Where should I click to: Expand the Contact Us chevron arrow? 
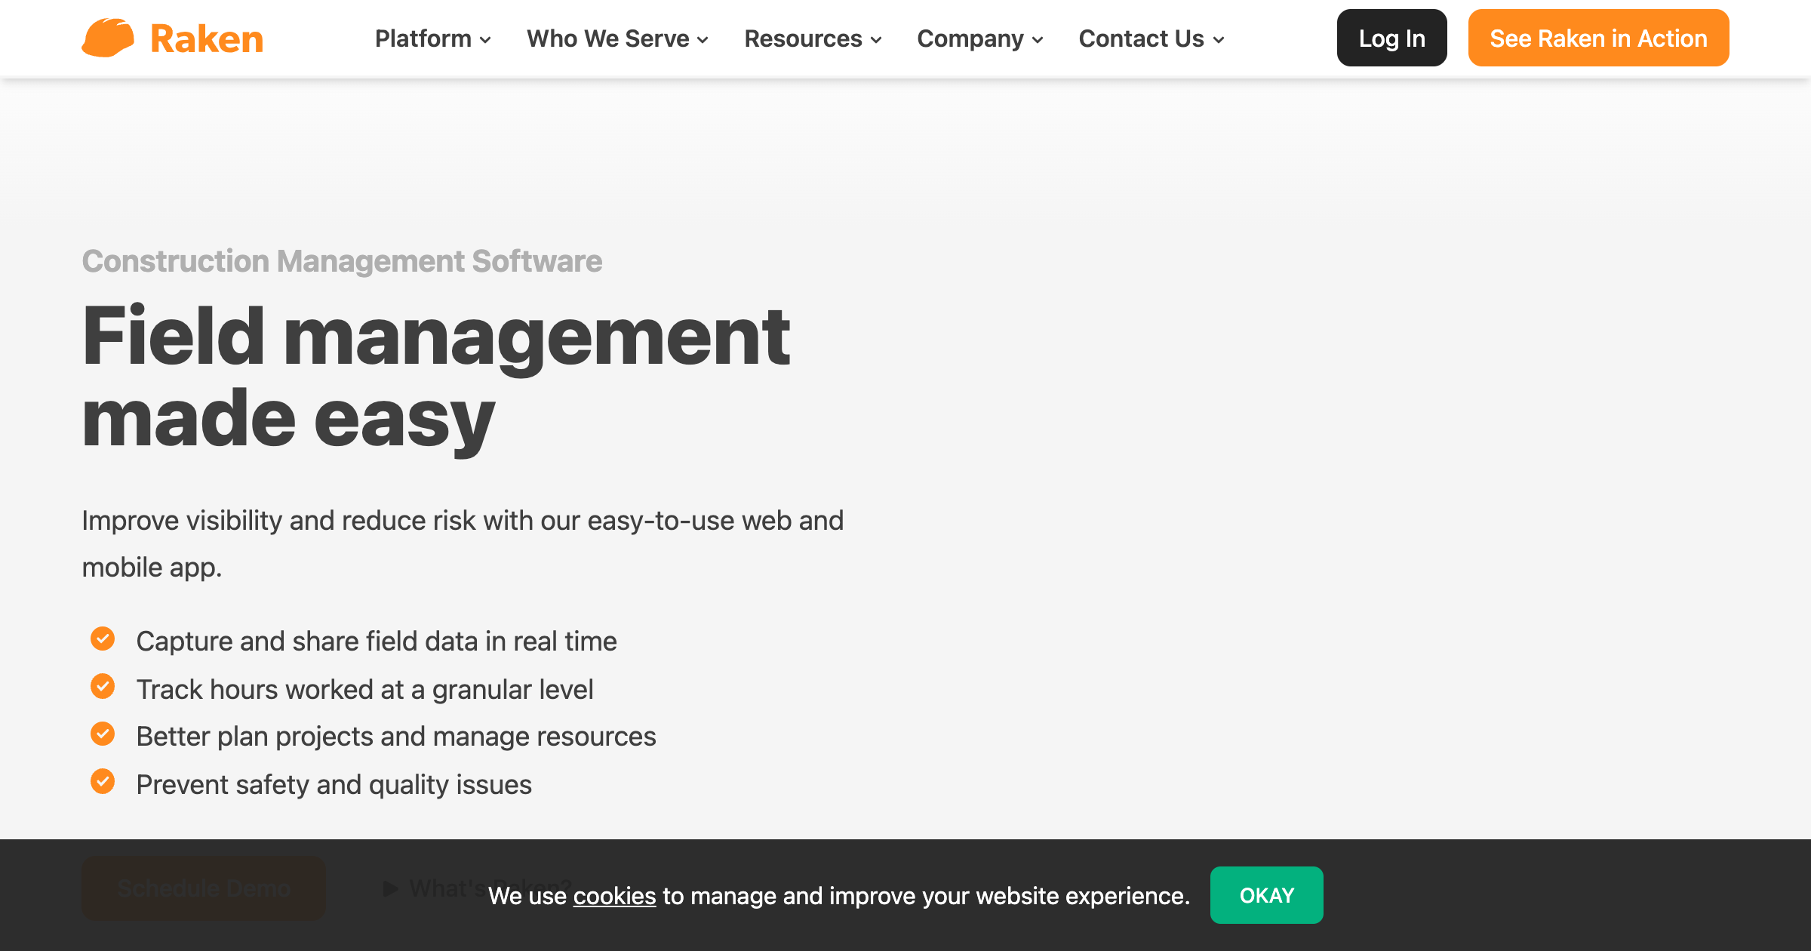point(1219,40)
